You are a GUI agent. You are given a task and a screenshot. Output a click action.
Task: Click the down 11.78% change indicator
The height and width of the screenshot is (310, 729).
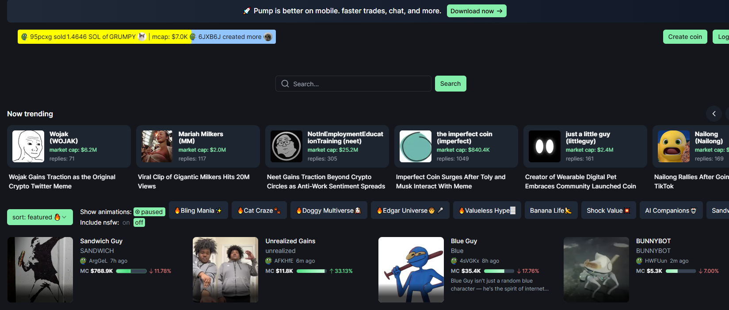click(x=160, y=271)
